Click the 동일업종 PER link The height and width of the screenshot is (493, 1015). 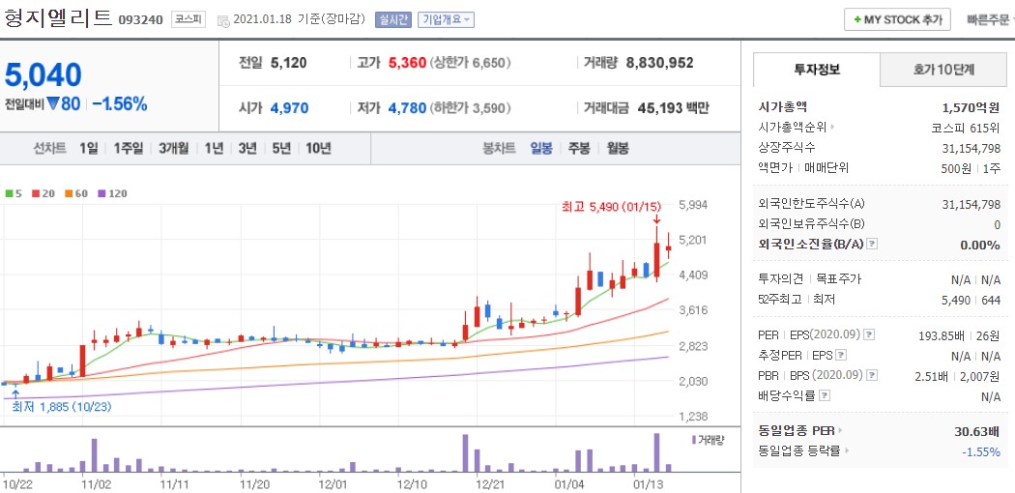(797, 431)
